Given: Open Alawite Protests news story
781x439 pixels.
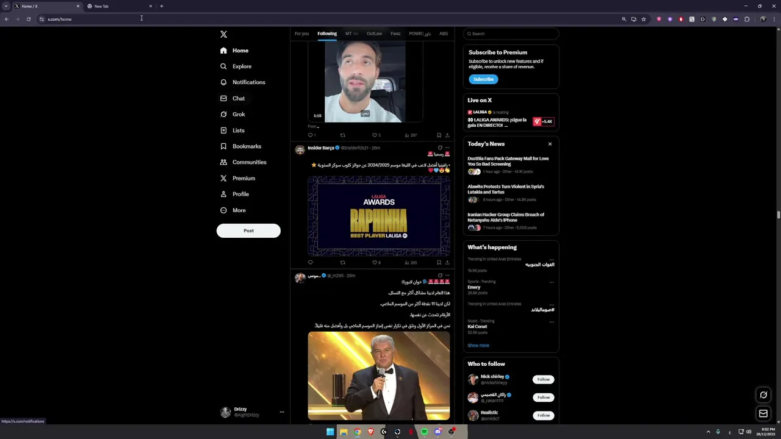Looking at the screenshot, I should (x=511, y=194).
